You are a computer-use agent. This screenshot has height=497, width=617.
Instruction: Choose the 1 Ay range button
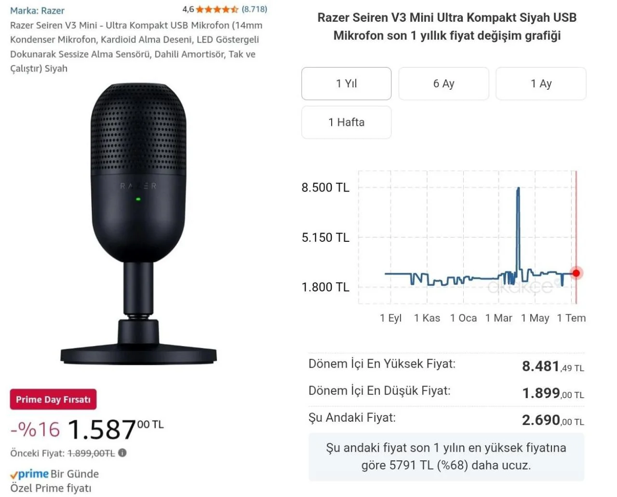click(x=541, y=83)
